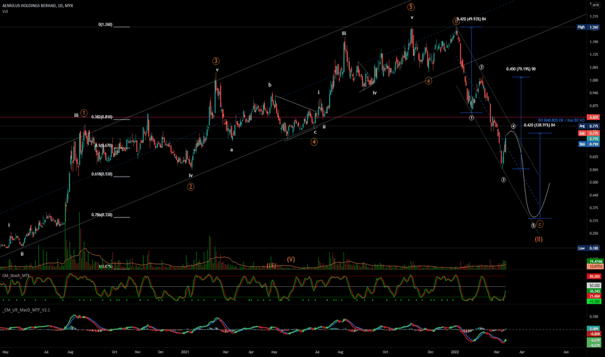The width and height of the screenshot is (605, 357).
Task: Click the 0.618(0.530) Fibonacci level label
Action: [x=102, y=174]
